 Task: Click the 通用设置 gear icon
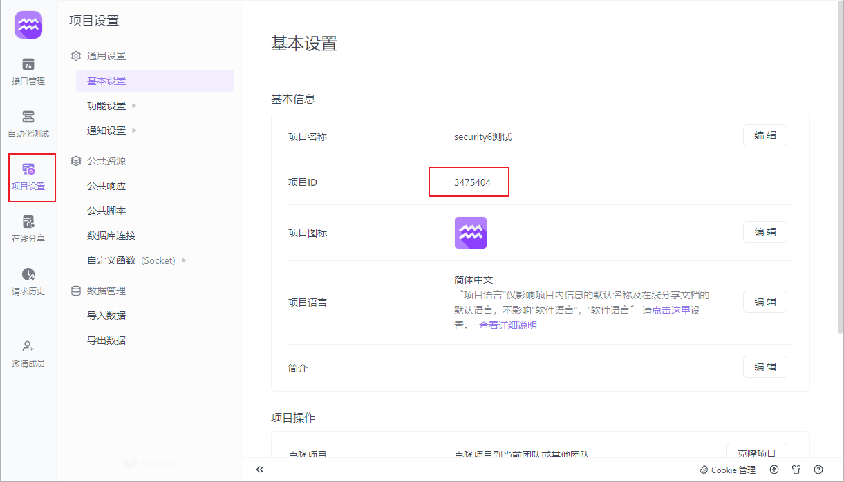coord(76,56)
